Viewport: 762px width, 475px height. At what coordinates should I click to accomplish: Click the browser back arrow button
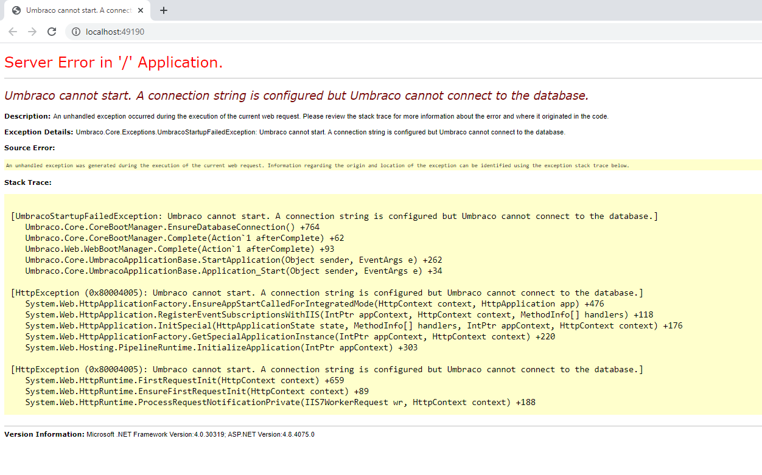click(x=13, y=32)
